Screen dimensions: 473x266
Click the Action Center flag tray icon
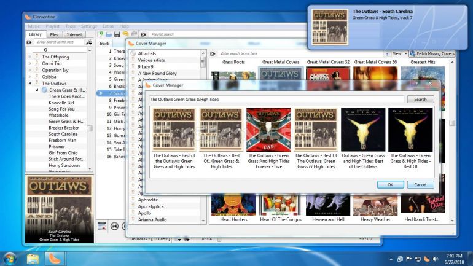click(x=409, y=259)
